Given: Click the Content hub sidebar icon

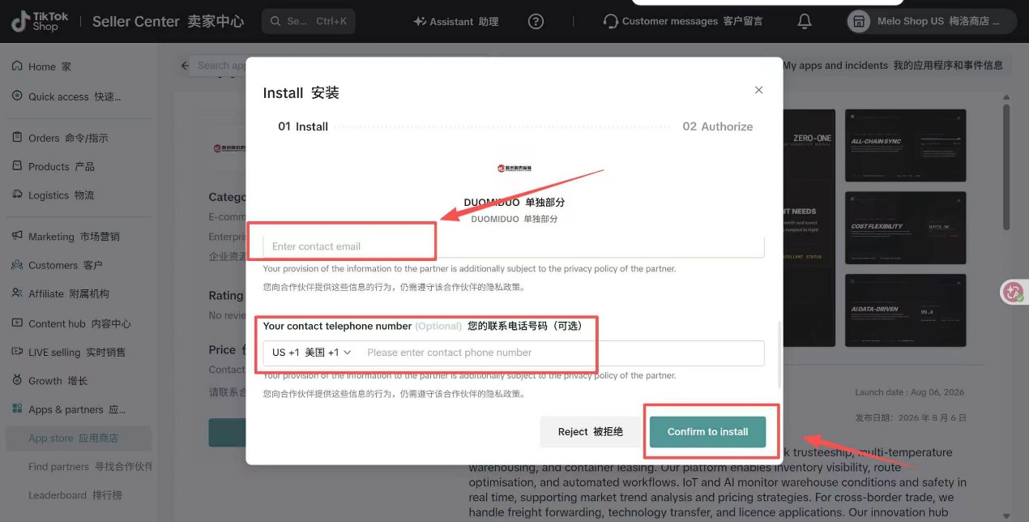Looking at the screenshot, I should [17, 323].
